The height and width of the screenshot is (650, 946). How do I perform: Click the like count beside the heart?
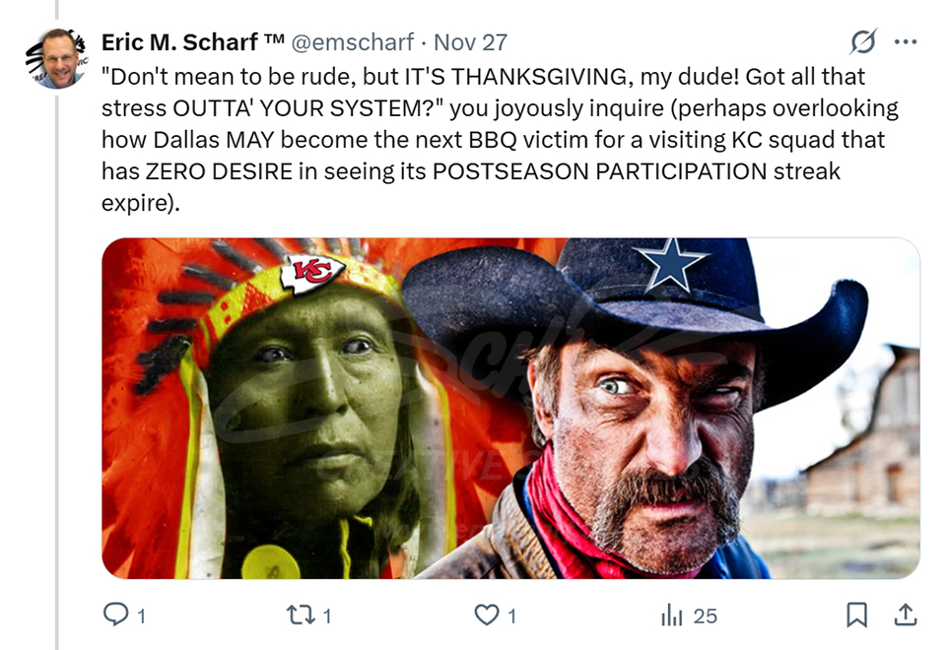point(512,617)
